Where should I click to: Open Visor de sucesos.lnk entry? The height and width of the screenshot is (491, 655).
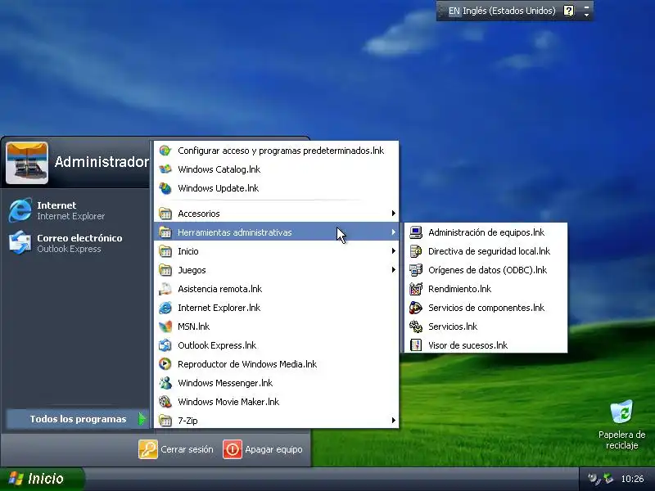click(x=486, y=345)
